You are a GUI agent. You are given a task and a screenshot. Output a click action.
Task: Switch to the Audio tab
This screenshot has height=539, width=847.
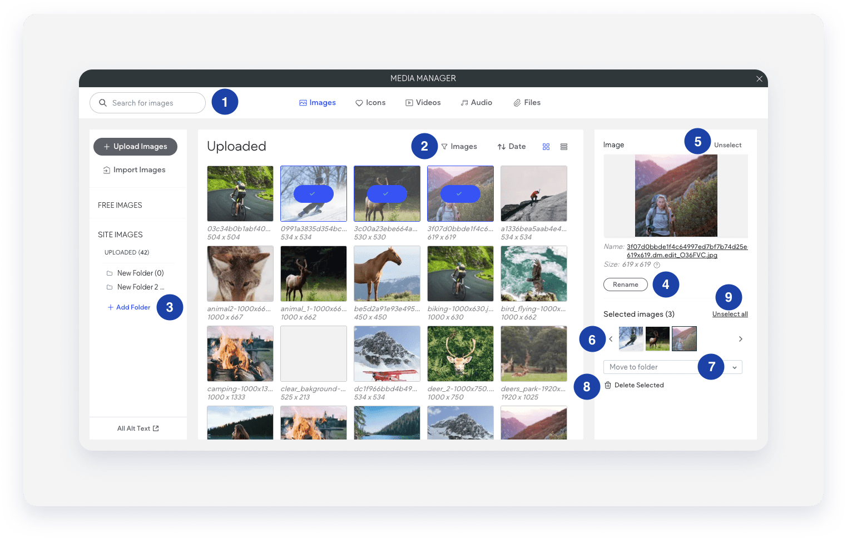[x=476, y=102]
